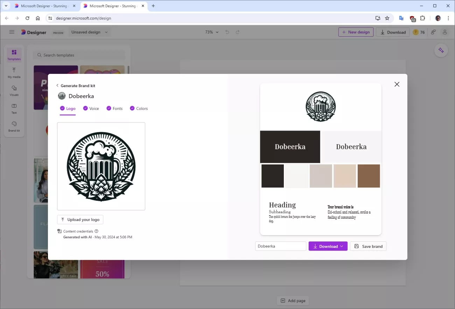Click the Save brand button
The image size is (455, 309).
pyautogui.click(x=368, y=246)
